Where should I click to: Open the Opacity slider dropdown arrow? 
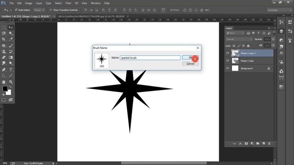pyautogui.click(x=273, y=39)
